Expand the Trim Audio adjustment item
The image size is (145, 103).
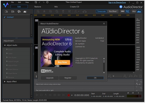(7, 57)
